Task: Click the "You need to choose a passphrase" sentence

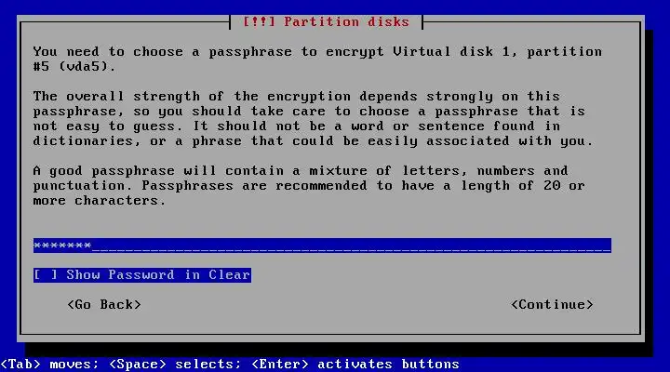Action: pyautogui.click(x=162, y=52)
